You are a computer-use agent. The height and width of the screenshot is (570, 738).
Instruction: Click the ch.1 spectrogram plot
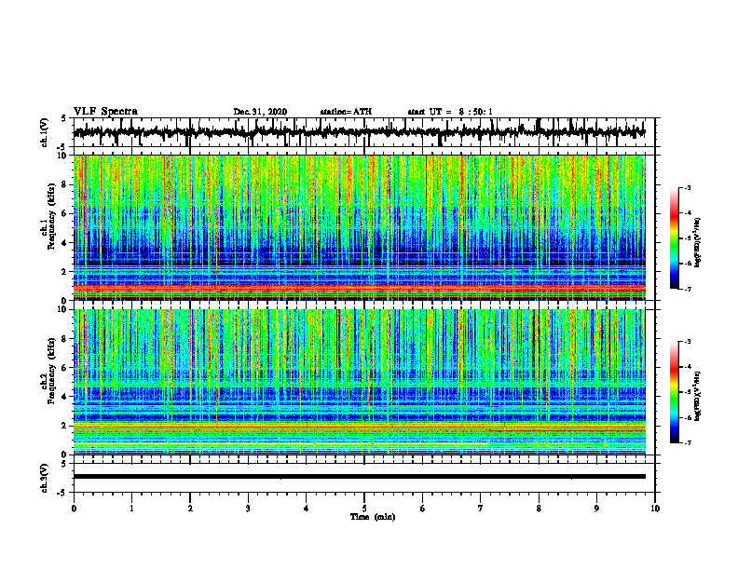[x=360, y=227]
